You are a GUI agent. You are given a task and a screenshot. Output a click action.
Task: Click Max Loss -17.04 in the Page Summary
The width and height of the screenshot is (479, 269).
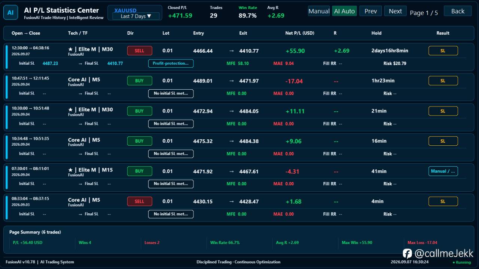point(422,242)
